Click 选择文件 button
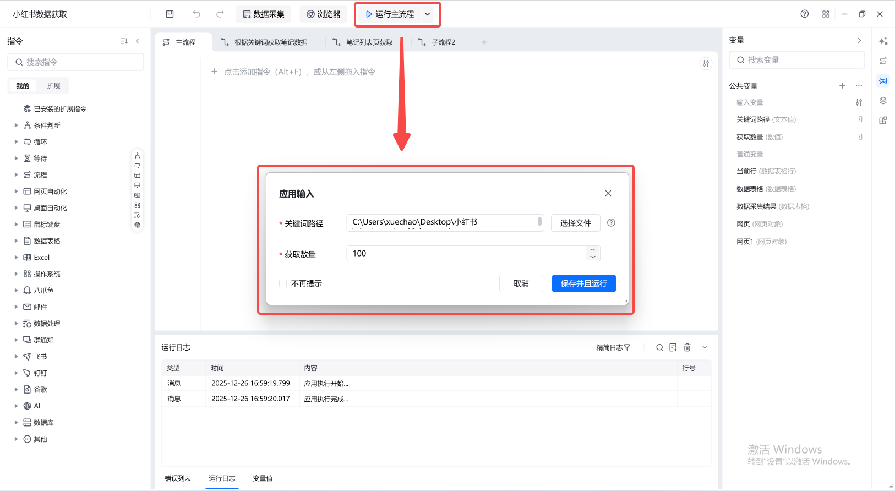895x491 pixels. pos(576,223)
